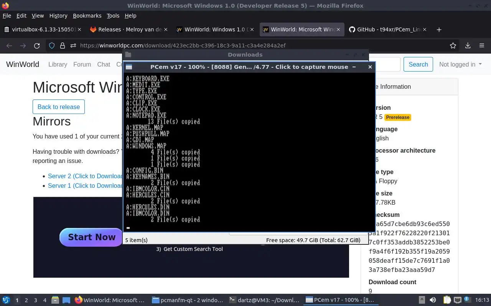Close the virtualbox-6.1.33 tab
The height and width of the screenshot is (306, 491).
coord(79,29)
